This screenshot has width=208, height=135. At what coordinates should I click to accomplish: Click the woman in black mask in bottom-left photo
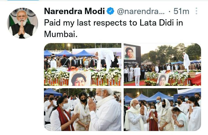83,111
